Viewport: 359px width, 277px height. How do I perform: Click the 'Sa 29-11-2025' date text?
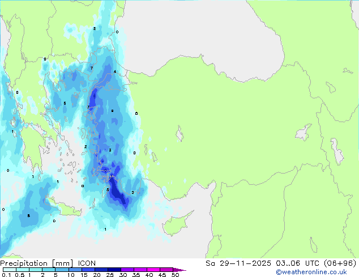pyautogui.click(x=238, y=263)
